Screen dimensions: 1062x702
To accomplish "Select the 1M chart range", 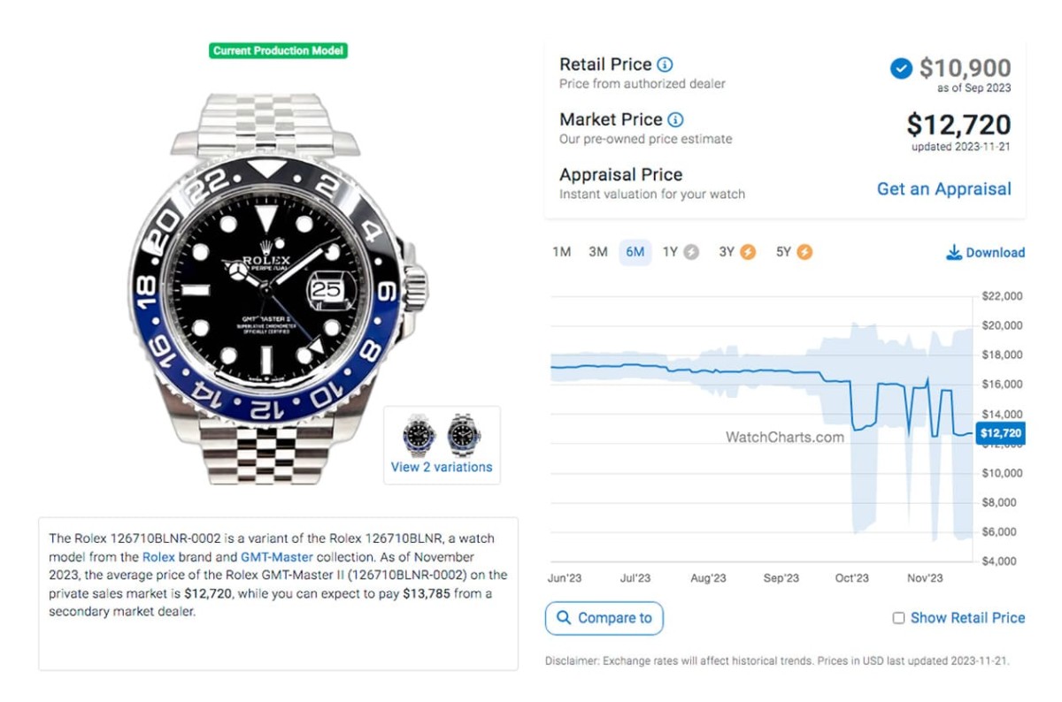I will 561,252.
